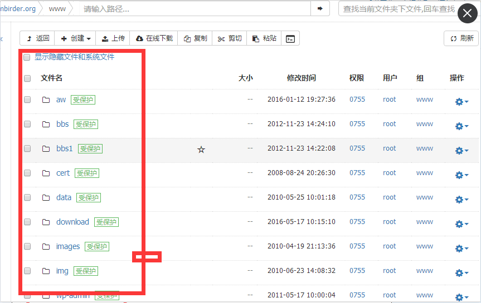The image size is (481, 303).
Task: Click the 上传 upload button
Action: click(113, 38)
